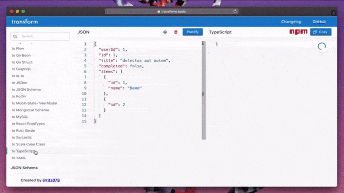Choose to React PropTypes
Viewport: 344px width, 193px height.
(28, 124)
